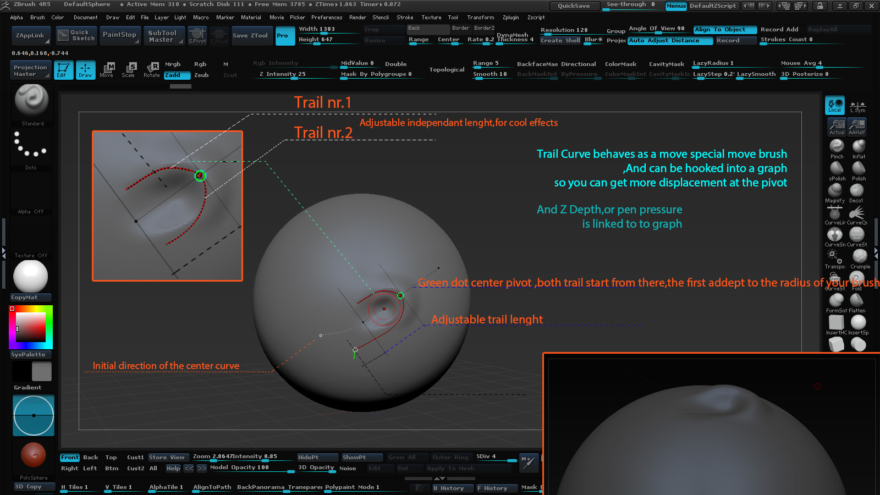880x495 pixels.
Task: Open the Zplugin menu
Action: (510, 18)
